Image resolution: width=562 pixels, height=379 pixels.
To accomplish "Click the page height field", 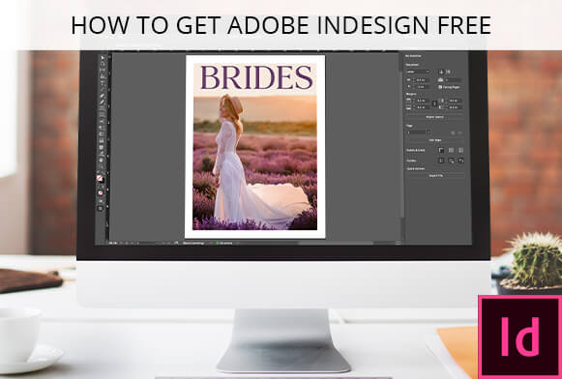I will pyautogui.click(x=421, y=87).
